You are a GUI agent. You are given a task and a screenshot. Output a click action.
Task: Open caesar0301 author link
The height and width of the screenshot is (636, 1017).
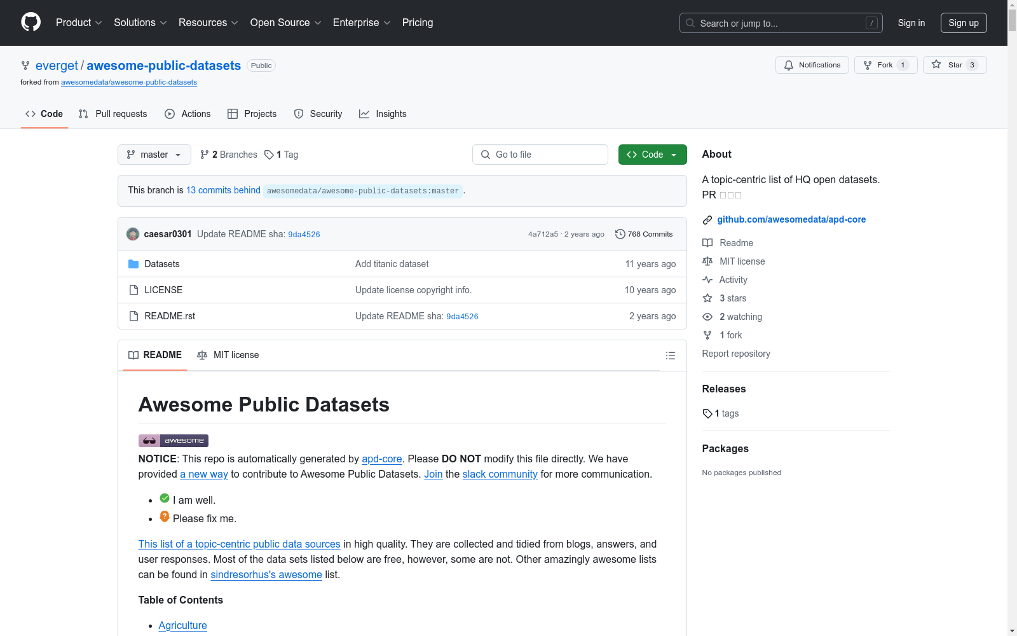click(x=168, y=234)
